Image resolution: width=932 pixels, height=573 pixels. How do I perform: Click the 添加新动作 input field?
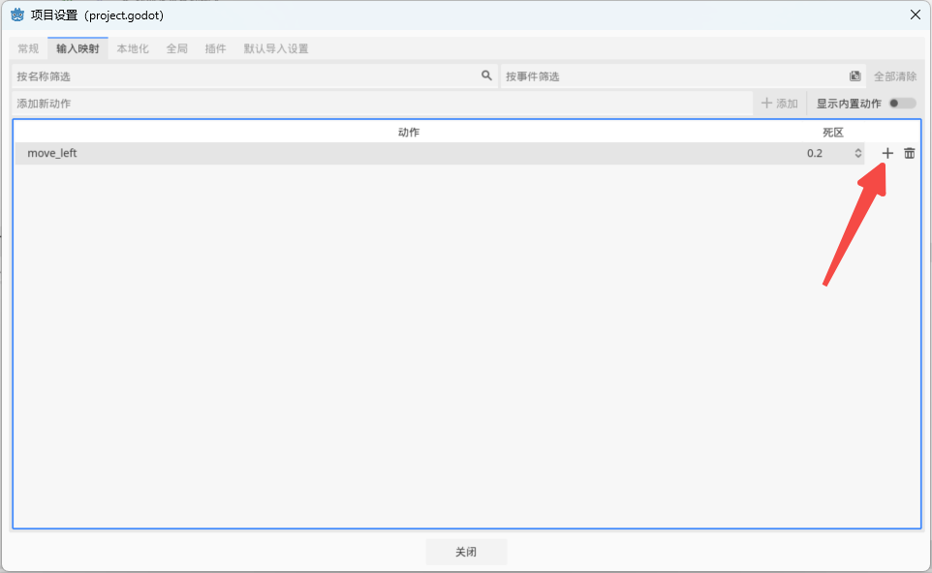291,103
